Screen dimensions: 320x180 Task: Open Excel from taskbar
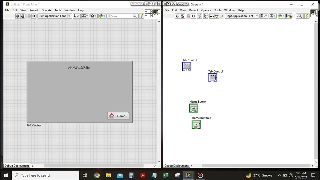click(166, 175)
